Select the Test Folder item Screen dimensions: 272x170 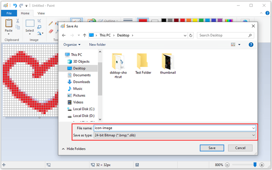(143, 64)
